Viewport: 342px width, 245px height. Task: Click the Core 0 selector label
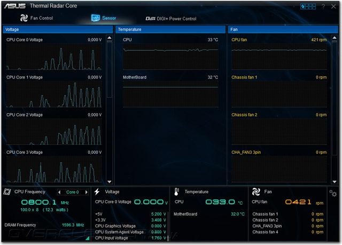point(73,192)
